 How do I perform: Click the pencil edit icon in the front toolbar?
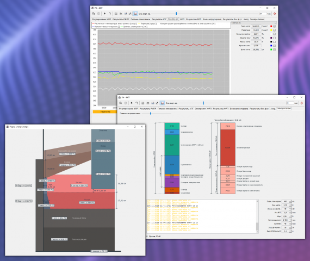[157, 103]
